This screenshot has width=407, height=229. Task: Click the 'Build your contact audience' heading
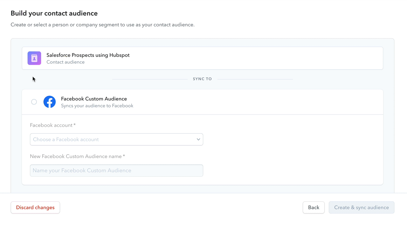[x=54, y=13]
